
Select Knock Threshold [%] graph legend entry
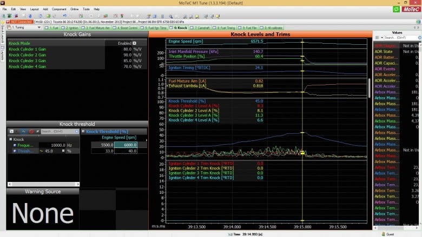click(x=187, y=101)
